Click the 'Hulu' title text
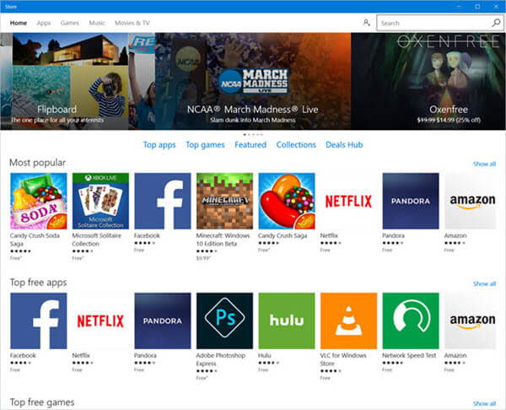The height and width of the screenshot is (410, 506). [x=264, y=355]
